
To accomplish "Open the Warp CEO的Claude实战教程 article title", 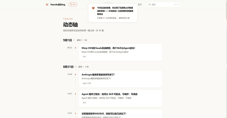I will click(x=108, y=48).
